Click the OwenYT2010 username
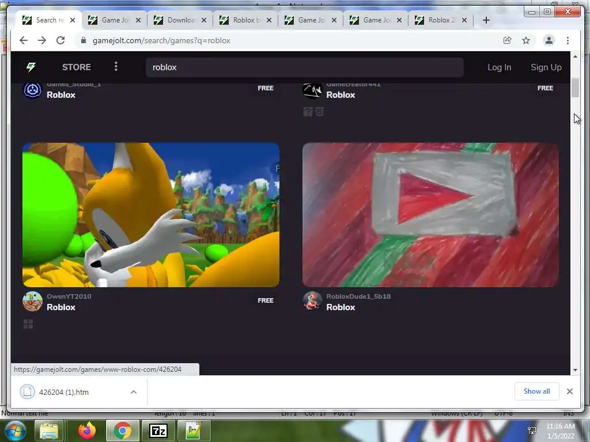This screenshot has height=442, width=590. 69,296
